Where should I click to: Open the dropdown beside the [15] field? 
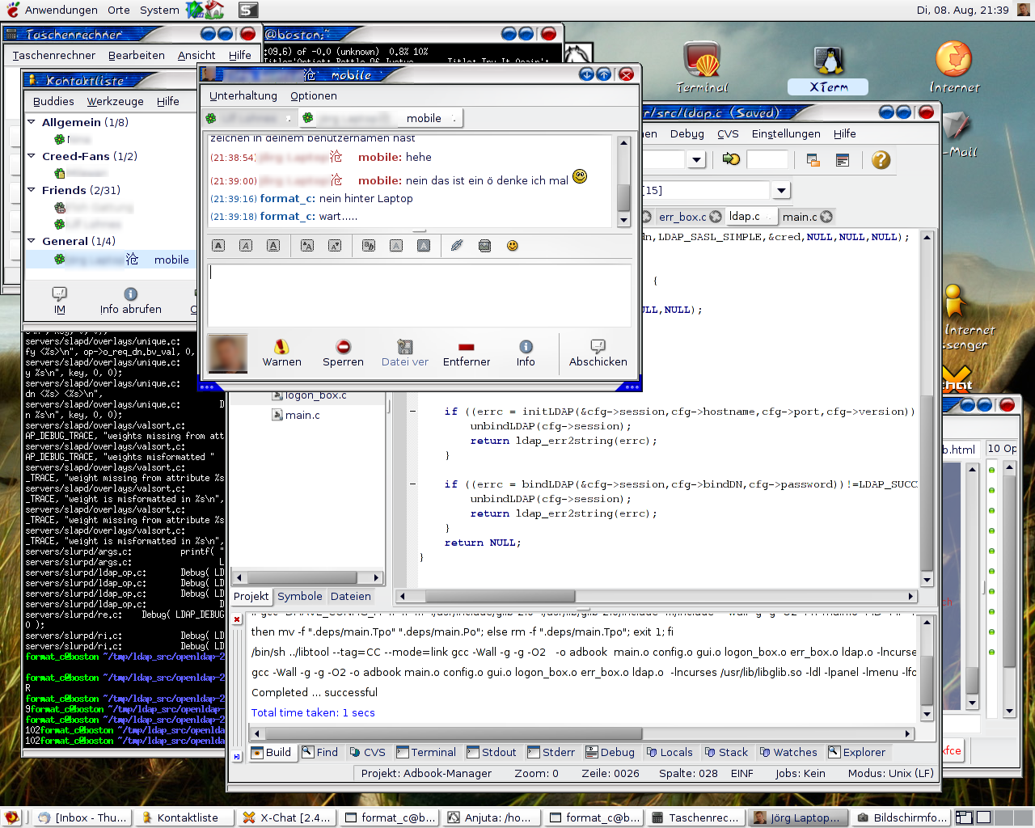(780, 191)
